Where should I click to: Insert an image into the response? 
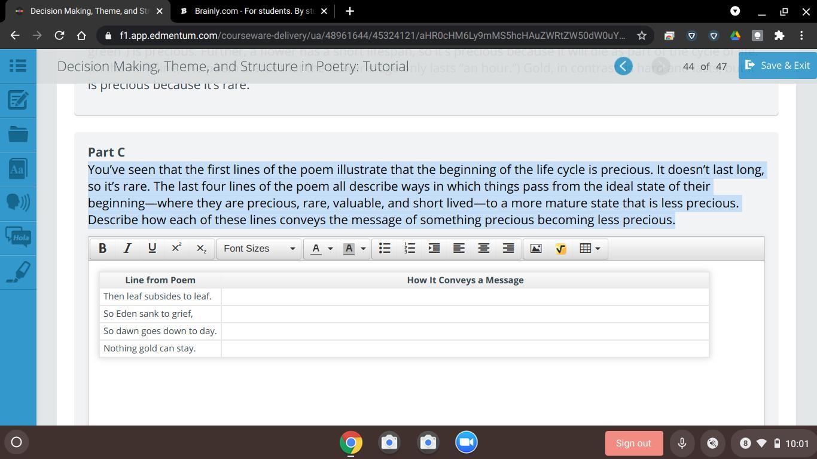(536, 249)
